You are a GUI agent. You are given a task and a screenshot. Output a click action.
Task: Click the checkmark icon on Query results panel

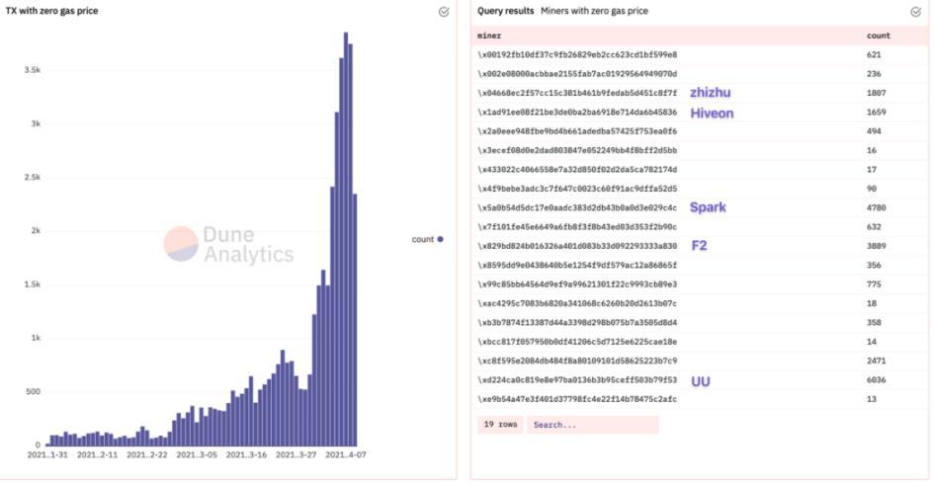(x=915, y=12)
